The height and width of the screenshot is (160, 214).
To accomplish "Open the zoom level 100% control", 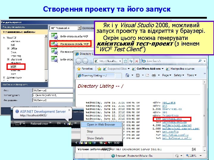I will tap(194, 156).
